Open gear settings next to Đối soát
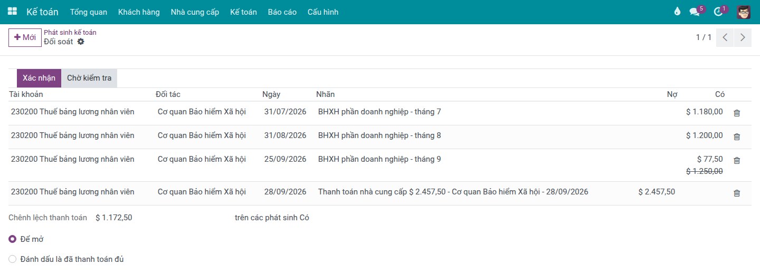The width and height of the screenshot is (760, 274). coord(81,42)
